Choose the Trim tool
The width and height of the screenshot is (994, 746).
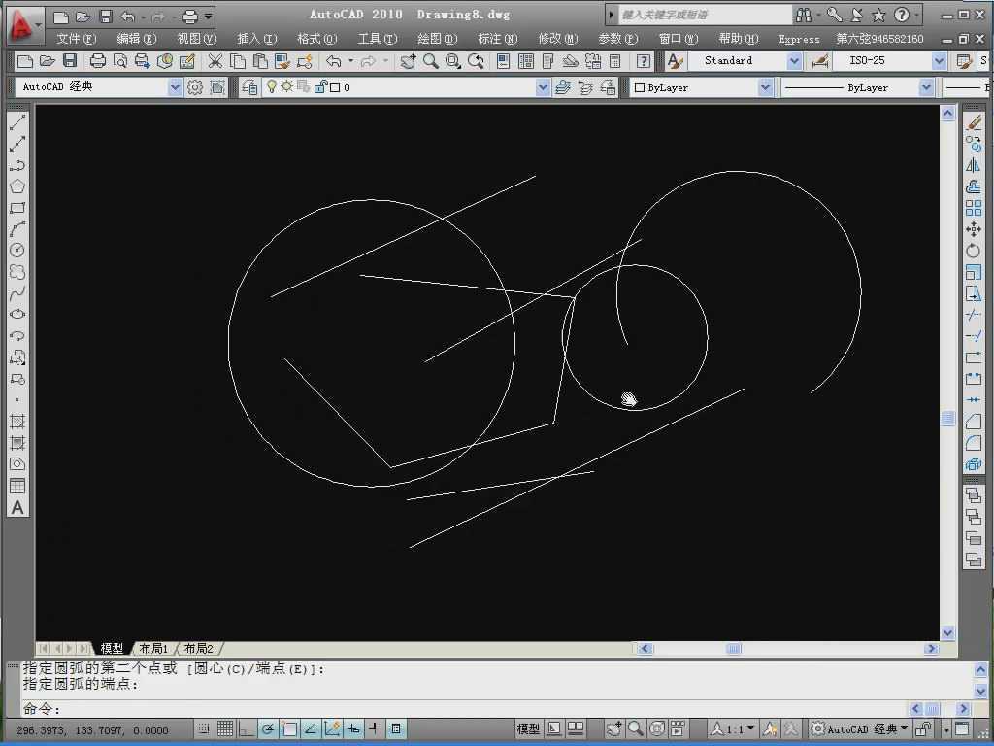coord(974,315)
